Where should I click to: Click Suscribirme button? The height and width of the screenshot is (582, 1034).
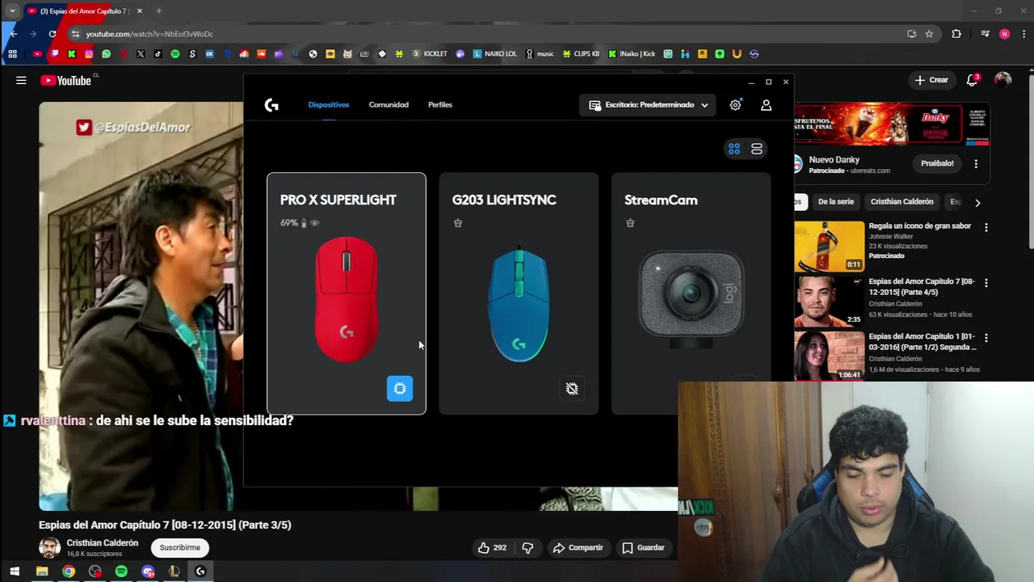[179, 547]
